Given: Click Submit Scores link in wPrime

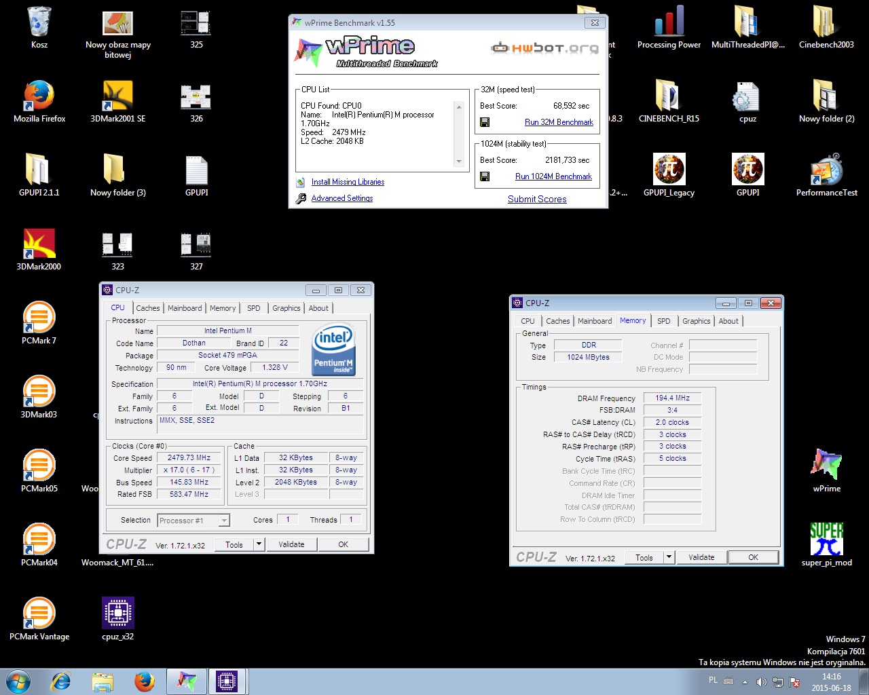Looking at the screenshot, I should point(537,199).
